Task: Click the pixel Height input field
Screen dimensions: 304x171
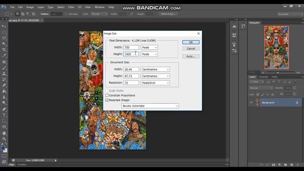Action: pyautogui.click(x=131, y=54)
